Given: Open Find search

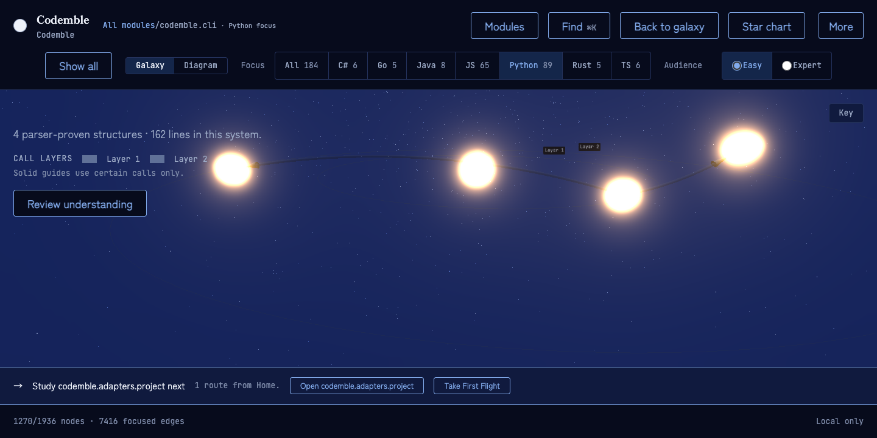Looking at the screenshot, I should [x=579, y=26].
